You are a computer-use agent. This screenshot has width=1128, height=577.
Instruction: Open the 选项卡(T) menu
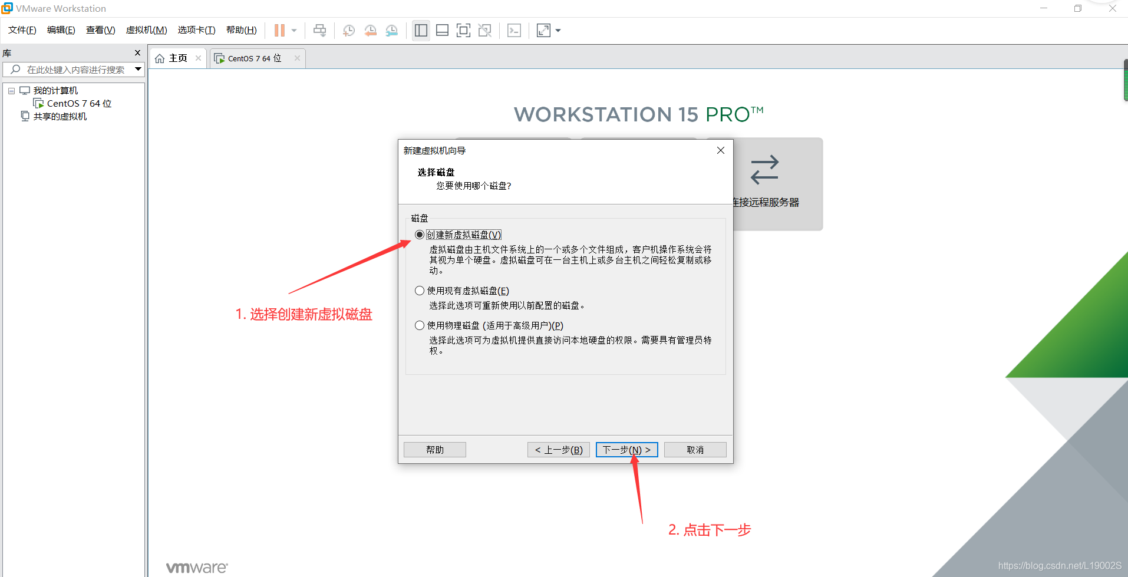click(x=197, y=30)
